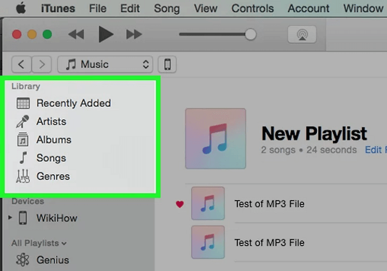The image size is (387, 271).
Task: Select Albums in the sidebar
Action: pyautogui.click(x=54, y=140)
